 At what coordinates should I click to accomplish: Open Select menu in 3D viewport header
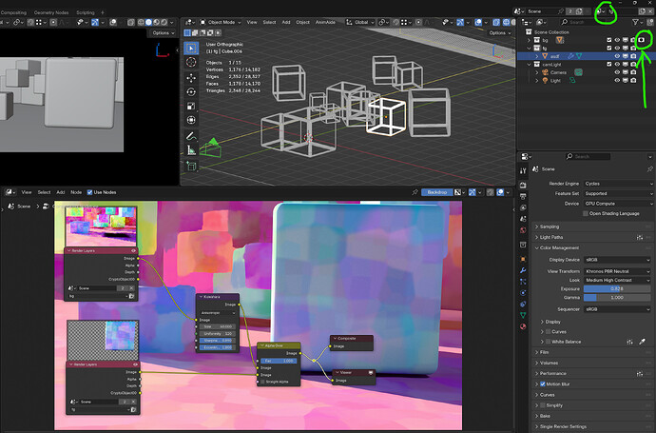point(269,22)
